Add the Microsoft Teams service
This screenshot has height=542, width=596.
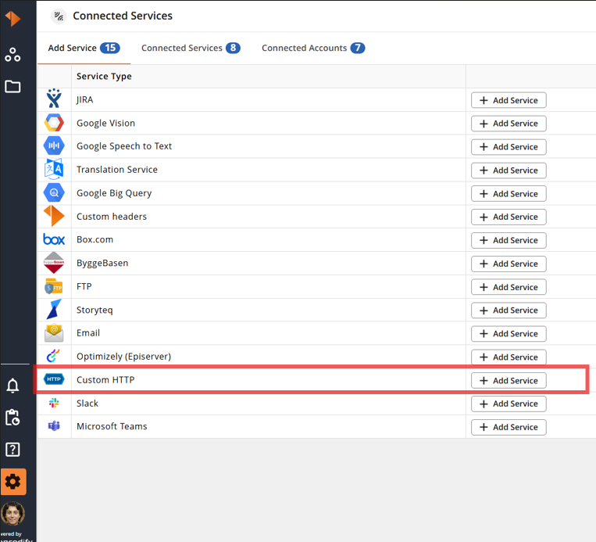pos(509,427)
